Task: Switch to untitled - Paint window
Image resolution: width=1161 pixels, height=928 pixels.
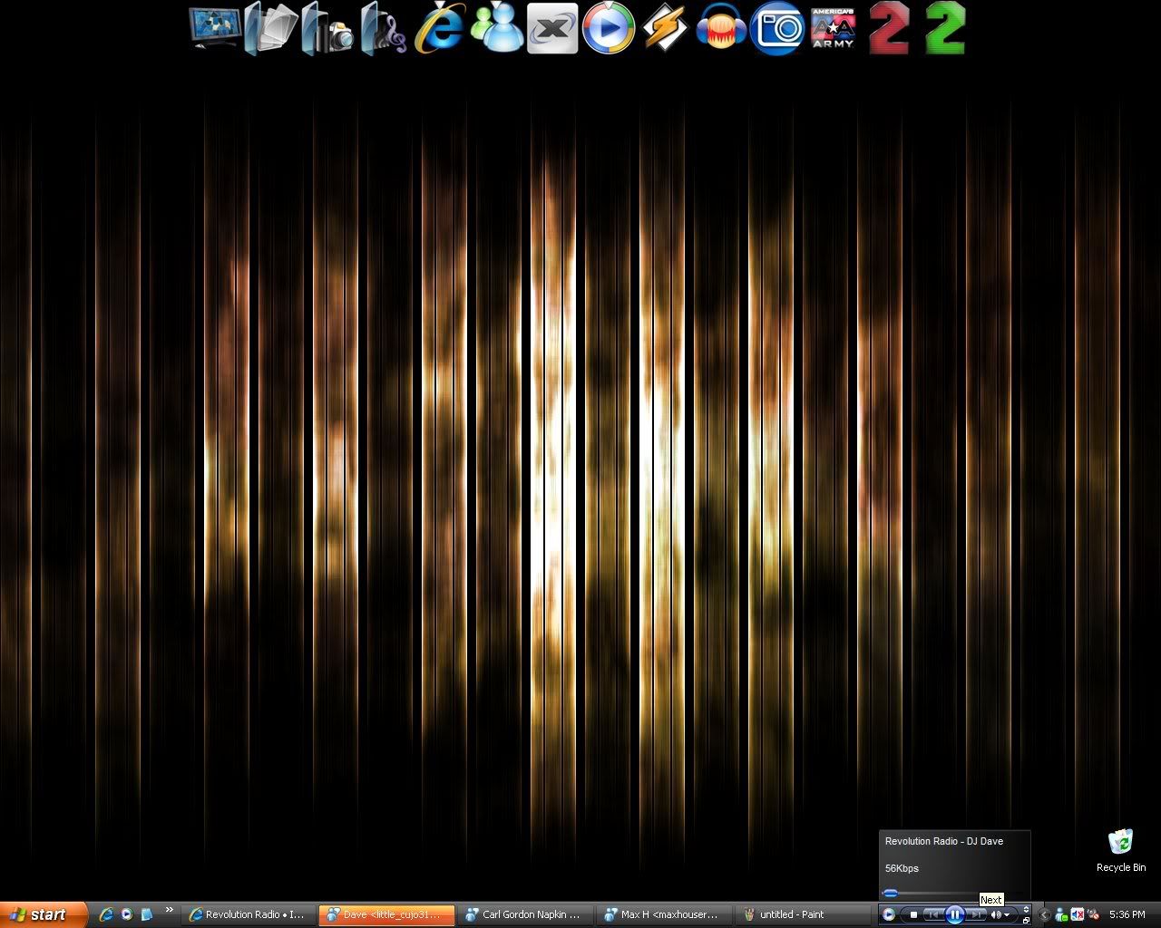Action: coord(803,914)
